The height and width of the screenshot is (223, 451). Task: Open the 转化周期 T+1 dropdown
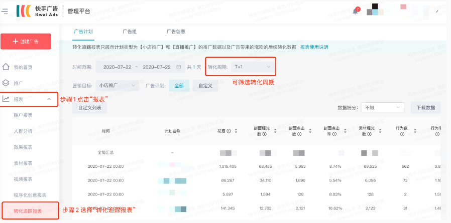[252, 67]
